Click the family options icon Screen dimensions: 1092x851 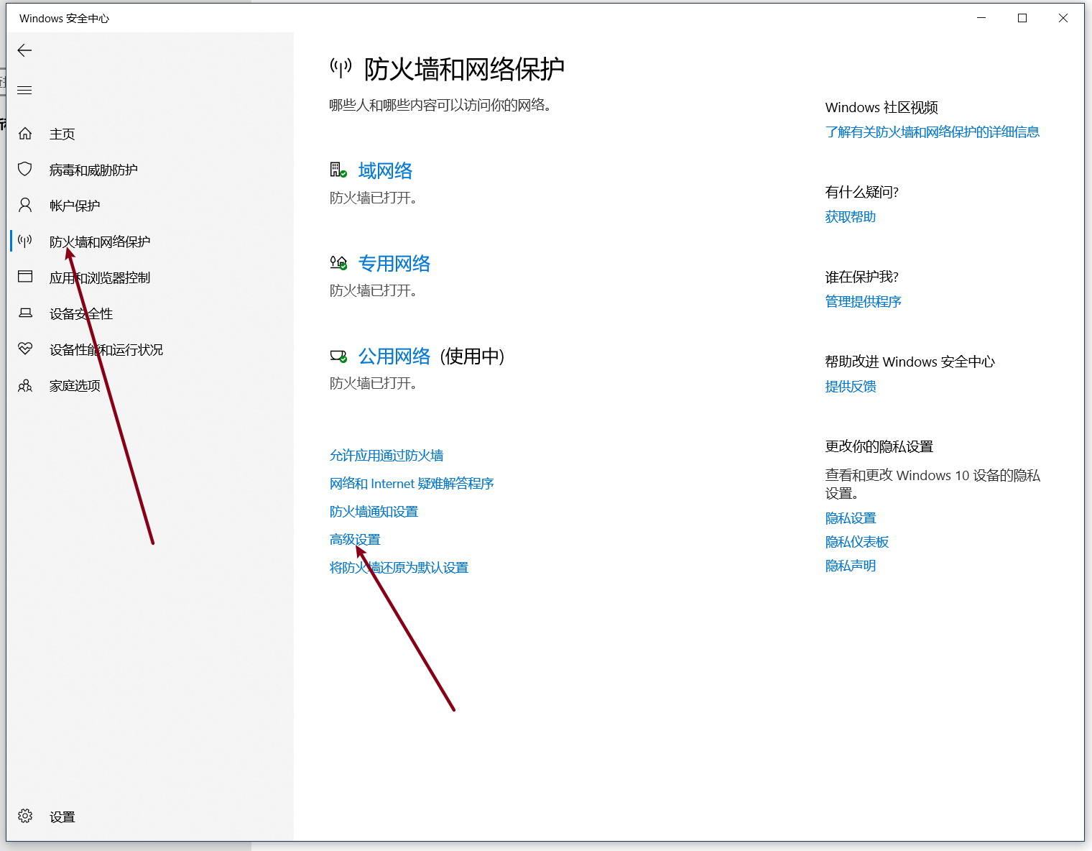[25, 386]
